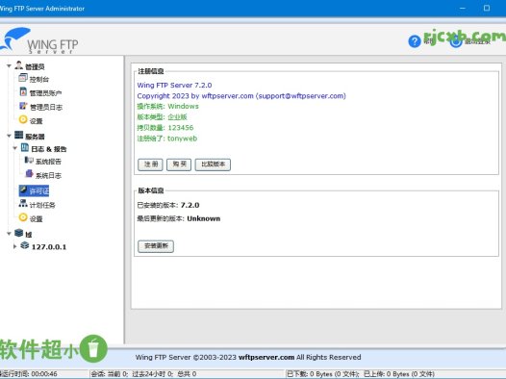Viewport: 506px width, 379px height.
Task: Click the gear icon under 管理员
Action: click(23, 119)
